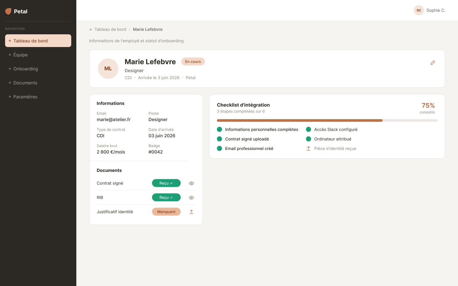Click the Reçu badge for RIB
Viewport: 458px width, 286px height.
click(166, 197)
